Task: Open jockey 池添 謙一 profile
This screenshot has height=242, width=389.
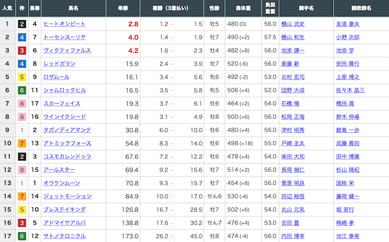Action: 293,50
